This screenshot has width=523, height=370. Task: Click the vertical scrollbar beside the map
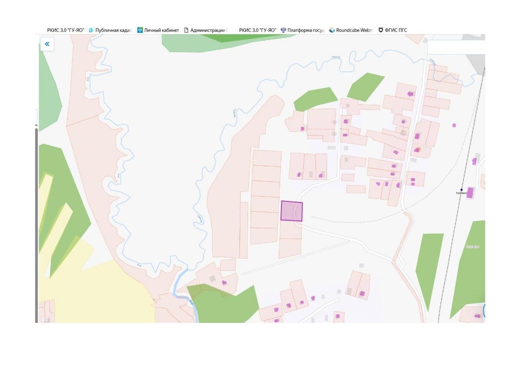pyautogui.click(x=36, y=224)
